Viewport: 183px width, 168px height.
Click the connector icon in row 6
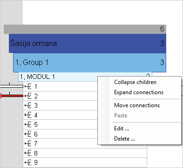[28, 134]
